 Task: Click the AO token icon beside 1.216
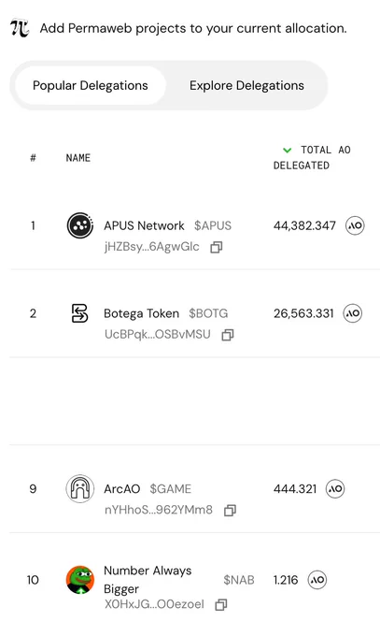click(317, 580)
